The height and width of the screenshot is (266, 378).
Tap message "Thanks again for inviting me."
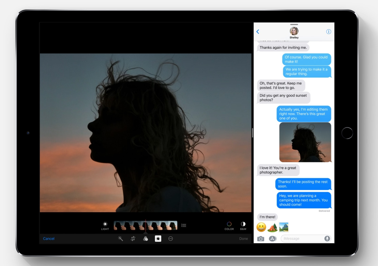point(283,47)
